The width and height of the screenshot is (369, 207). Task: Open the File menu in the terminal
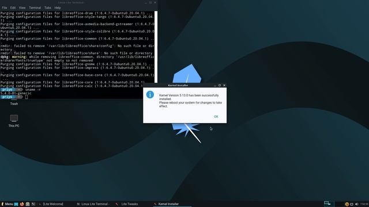pos(5,7)
